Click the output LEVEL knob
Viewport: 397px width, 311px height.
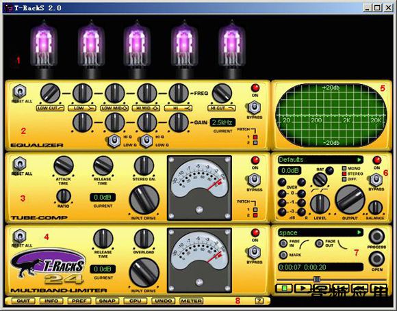click(x=320, y=204)
